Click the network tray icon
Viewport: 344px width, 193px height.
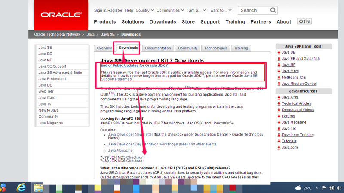click(332, 188)
